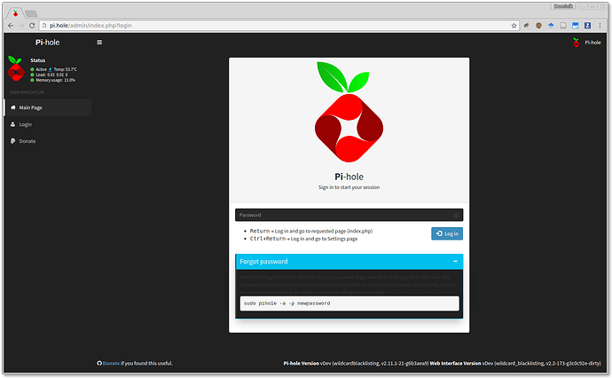612x378 pixels.
Task: Select Login in the sidebar navigation
Action: tap(25, 124)
